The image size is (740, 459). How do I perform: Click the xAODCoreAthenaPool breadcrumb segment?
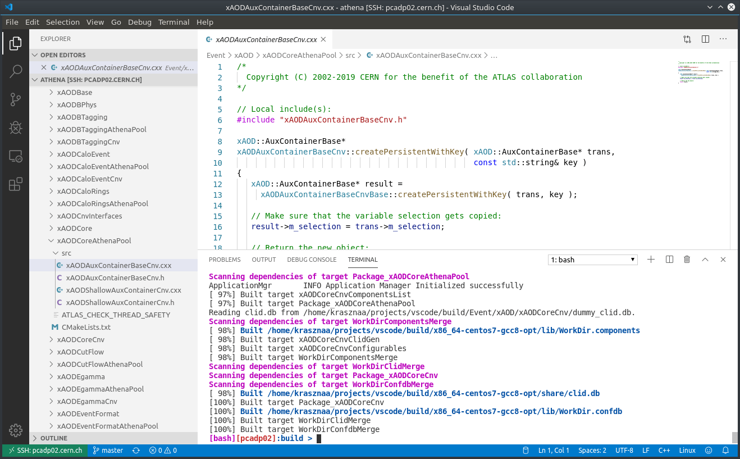click(x=299, y=56)
